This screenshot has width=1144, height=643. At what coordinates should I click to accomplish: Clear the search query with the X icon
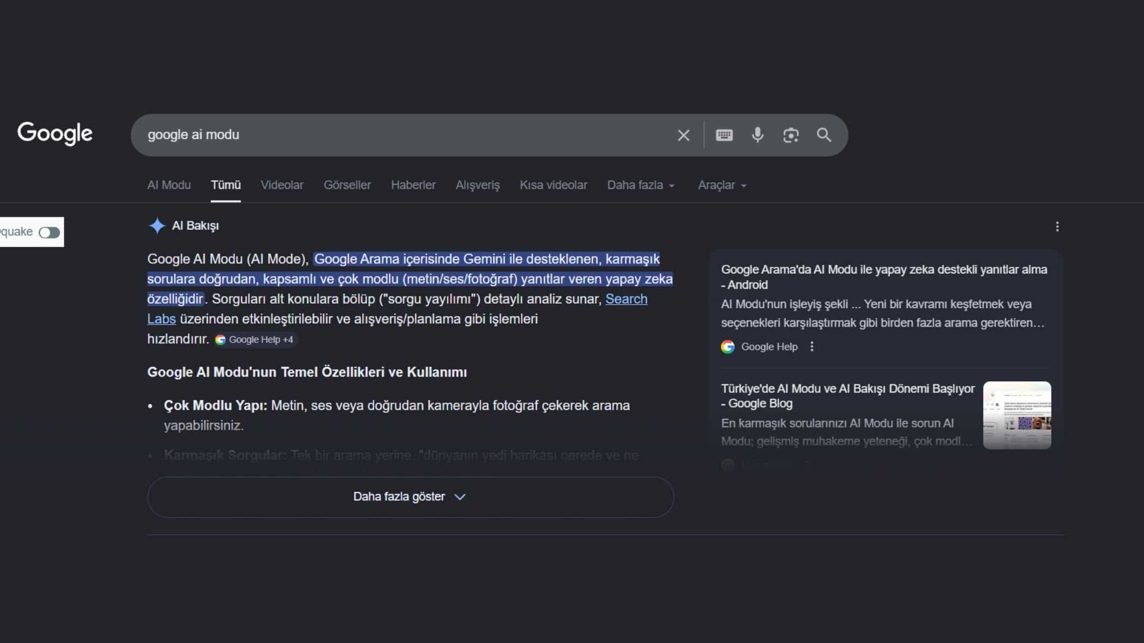click(683, 135)
